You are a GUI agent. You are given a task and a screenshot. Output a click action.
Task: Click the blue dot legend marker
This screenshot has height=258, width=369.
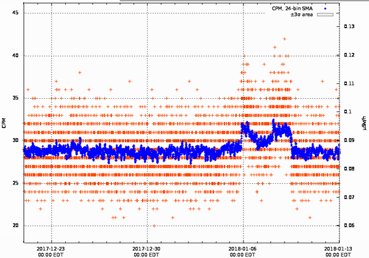point(325,9)
